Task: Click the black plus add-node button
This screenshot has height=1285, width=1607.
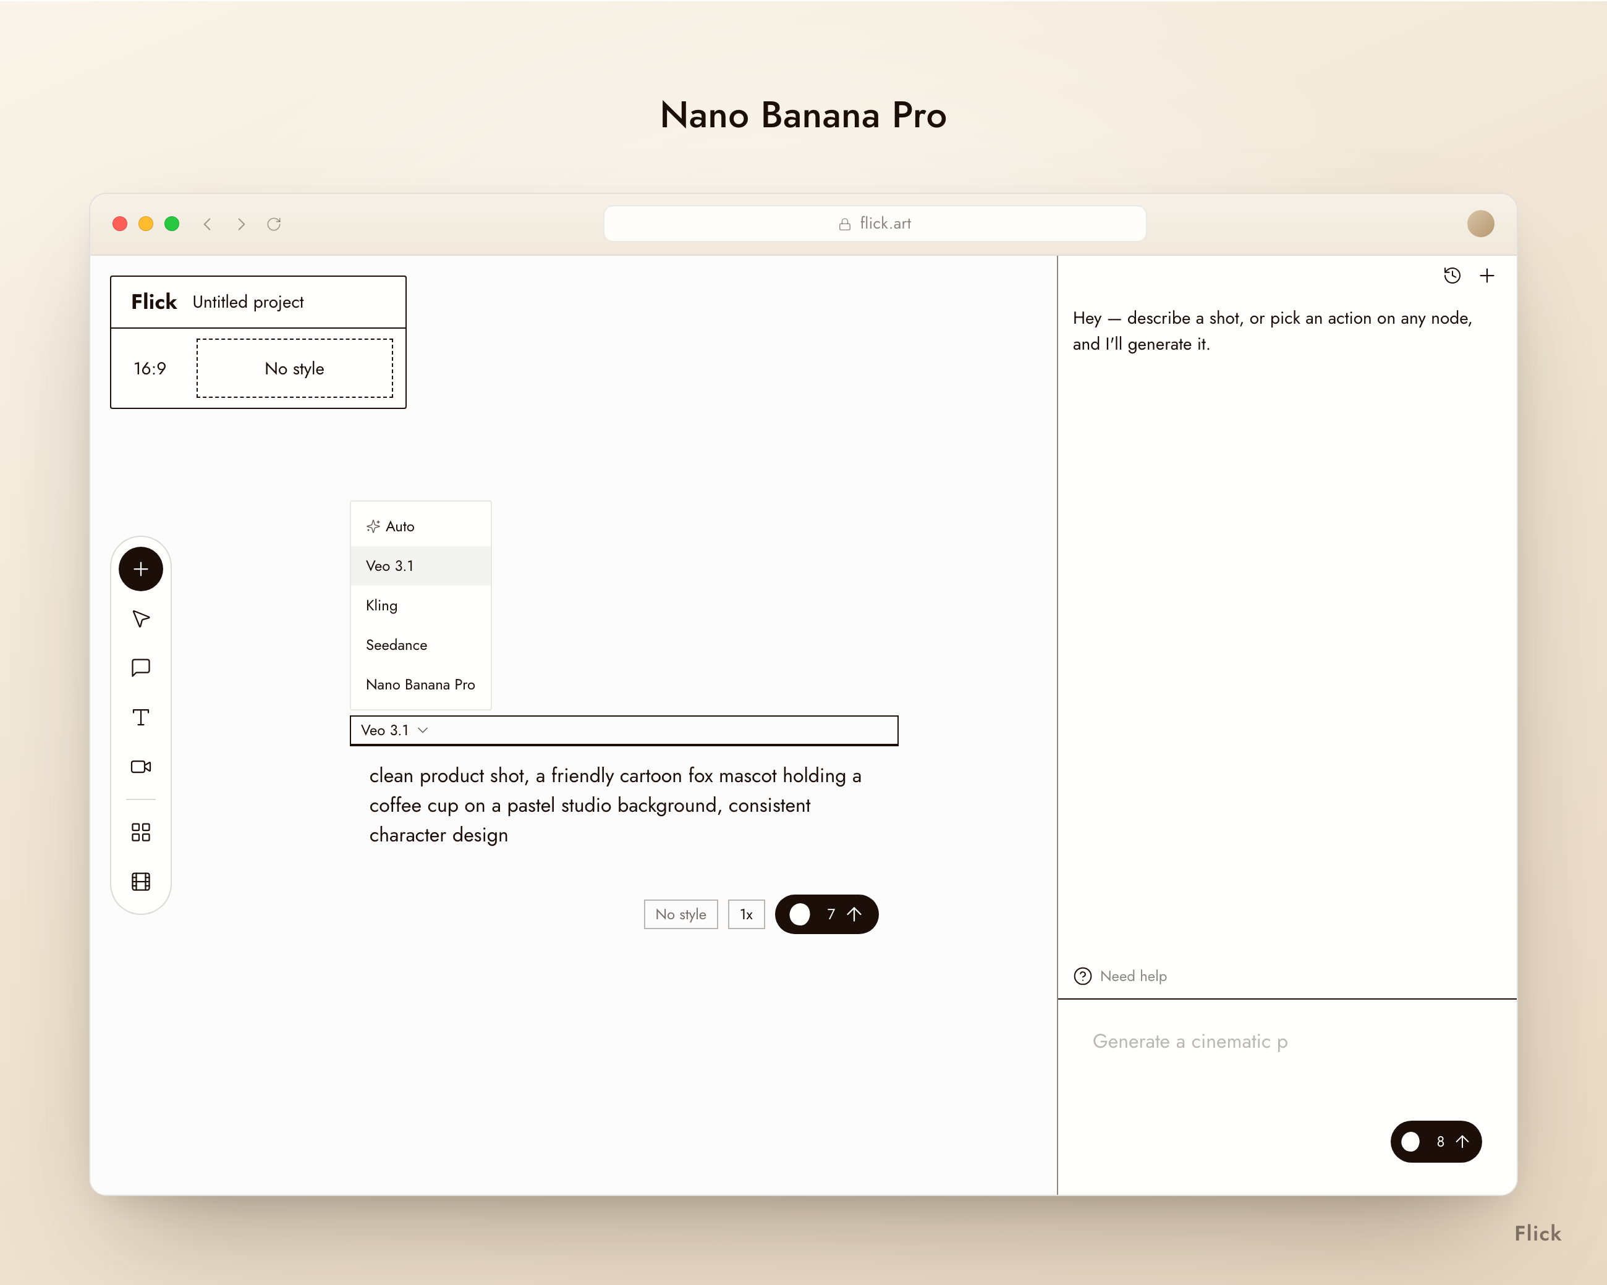Action: 141,569
